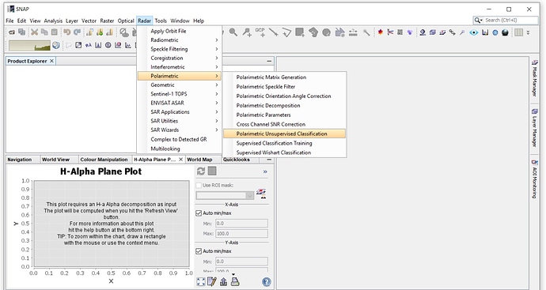Expand the SAR Wizards submenu
The height and width of the screenshot is (290, 546).
click(180, 130)
